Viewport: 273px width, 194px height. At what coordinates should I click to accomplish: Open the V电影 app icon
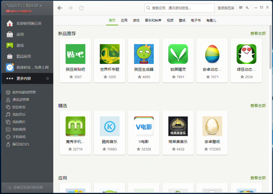point(144,126)
